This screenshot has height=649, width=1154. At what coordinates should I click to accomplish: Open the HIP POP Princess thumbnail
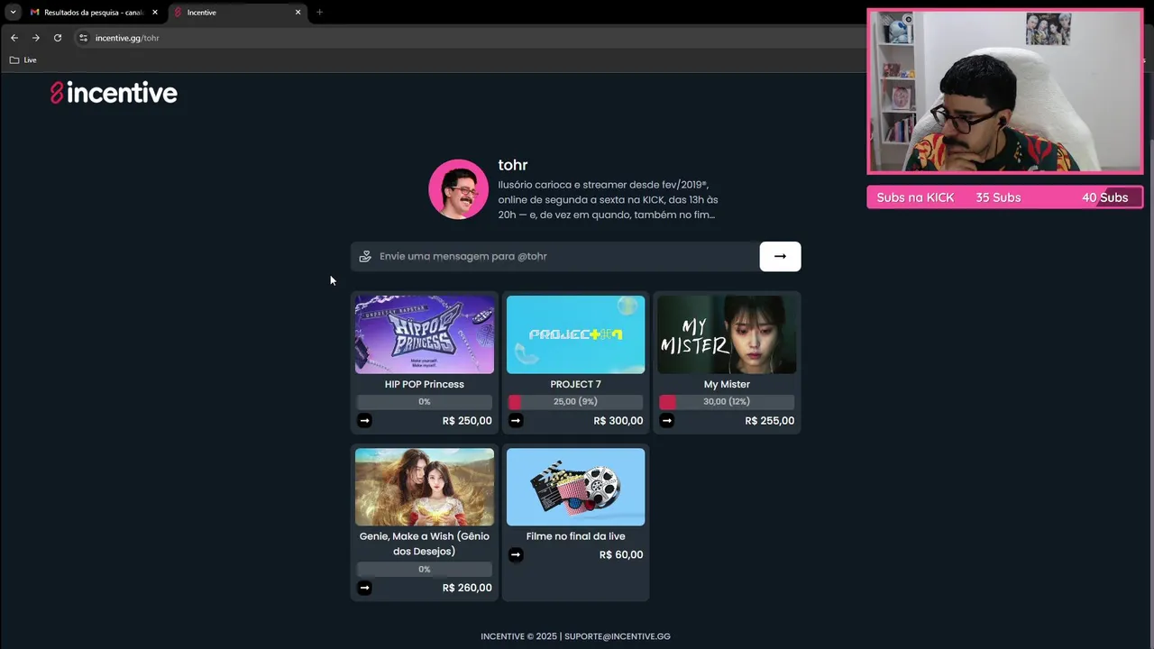coord(425,334)
